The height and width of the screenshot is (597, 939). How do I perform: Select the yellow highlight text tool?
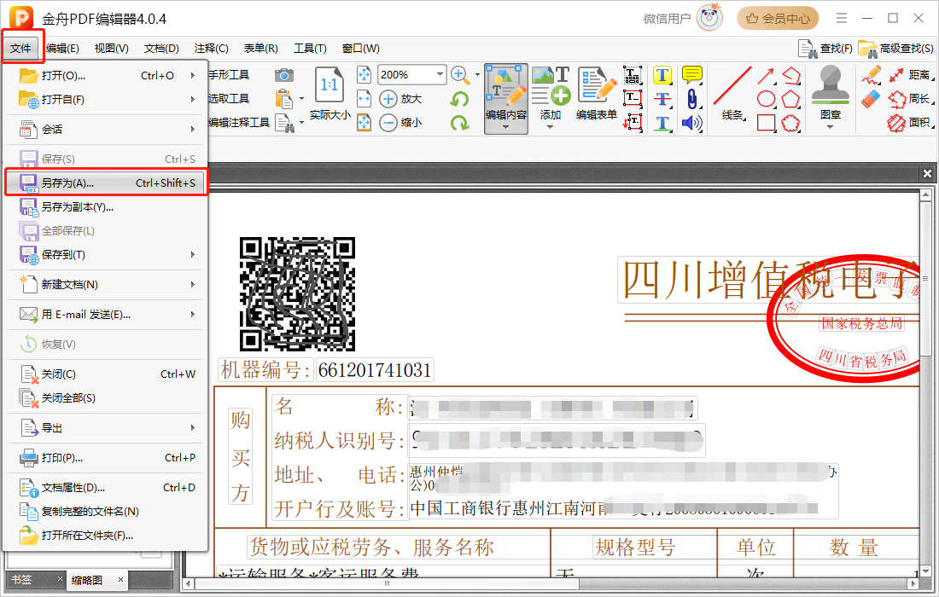(x=662, y=75)
